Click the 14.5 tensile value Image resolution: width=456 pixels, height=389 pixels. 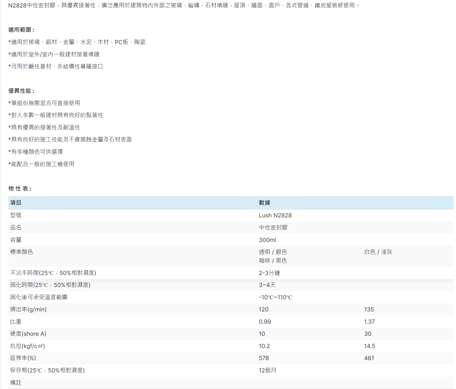click(370, 346)
